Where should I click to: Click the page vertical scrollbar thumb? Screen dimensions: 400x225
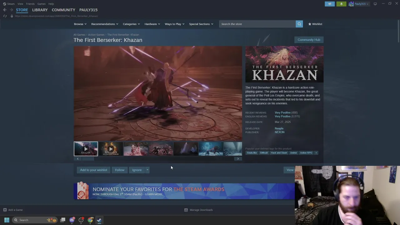point(398,31)
